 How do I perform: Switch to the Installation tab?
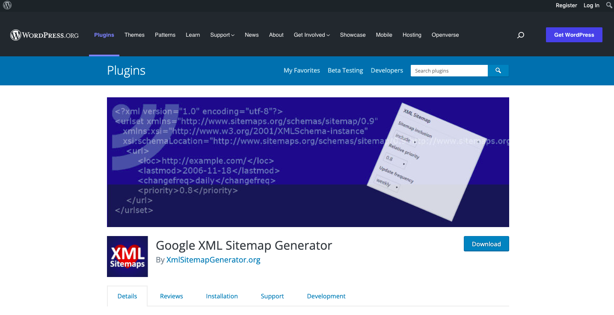coord(222,296)
